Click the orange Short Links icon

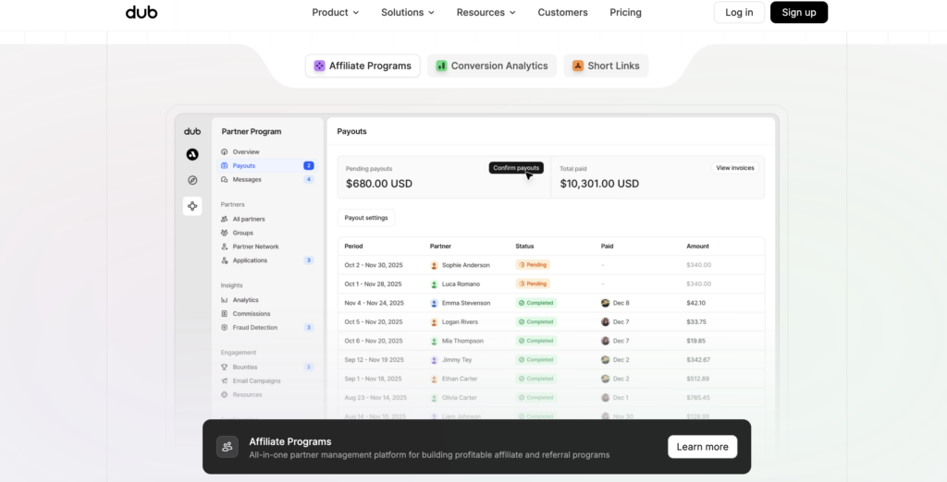tap(578, 66)
